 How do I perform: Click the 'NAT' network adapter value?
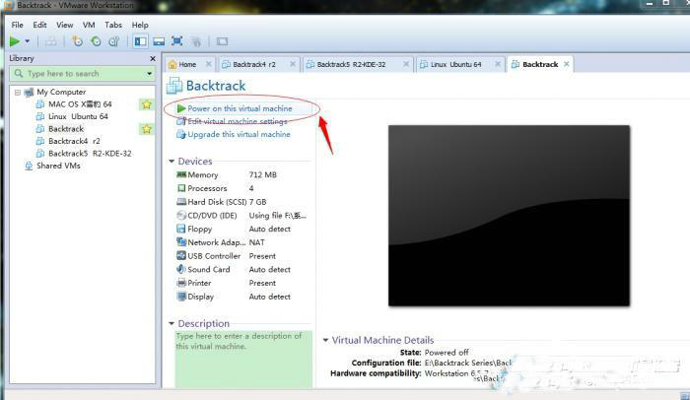click(x=256, y=242)
